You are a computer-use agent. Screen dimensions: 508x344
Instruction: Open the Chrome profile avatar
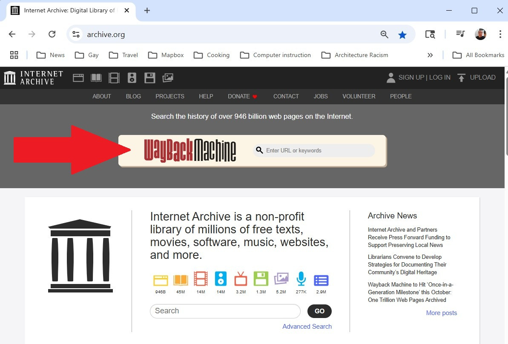pyautogui.click(x=480, y=34)
